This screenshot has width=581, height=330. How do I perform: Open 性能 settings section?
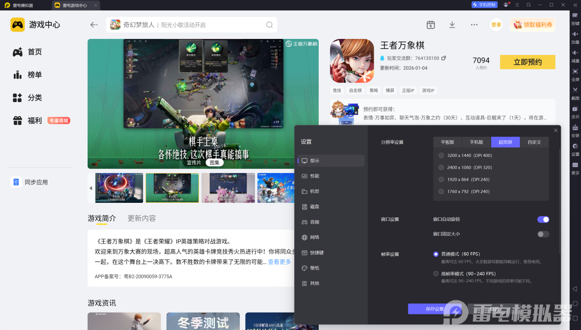(x=331, y=176)
